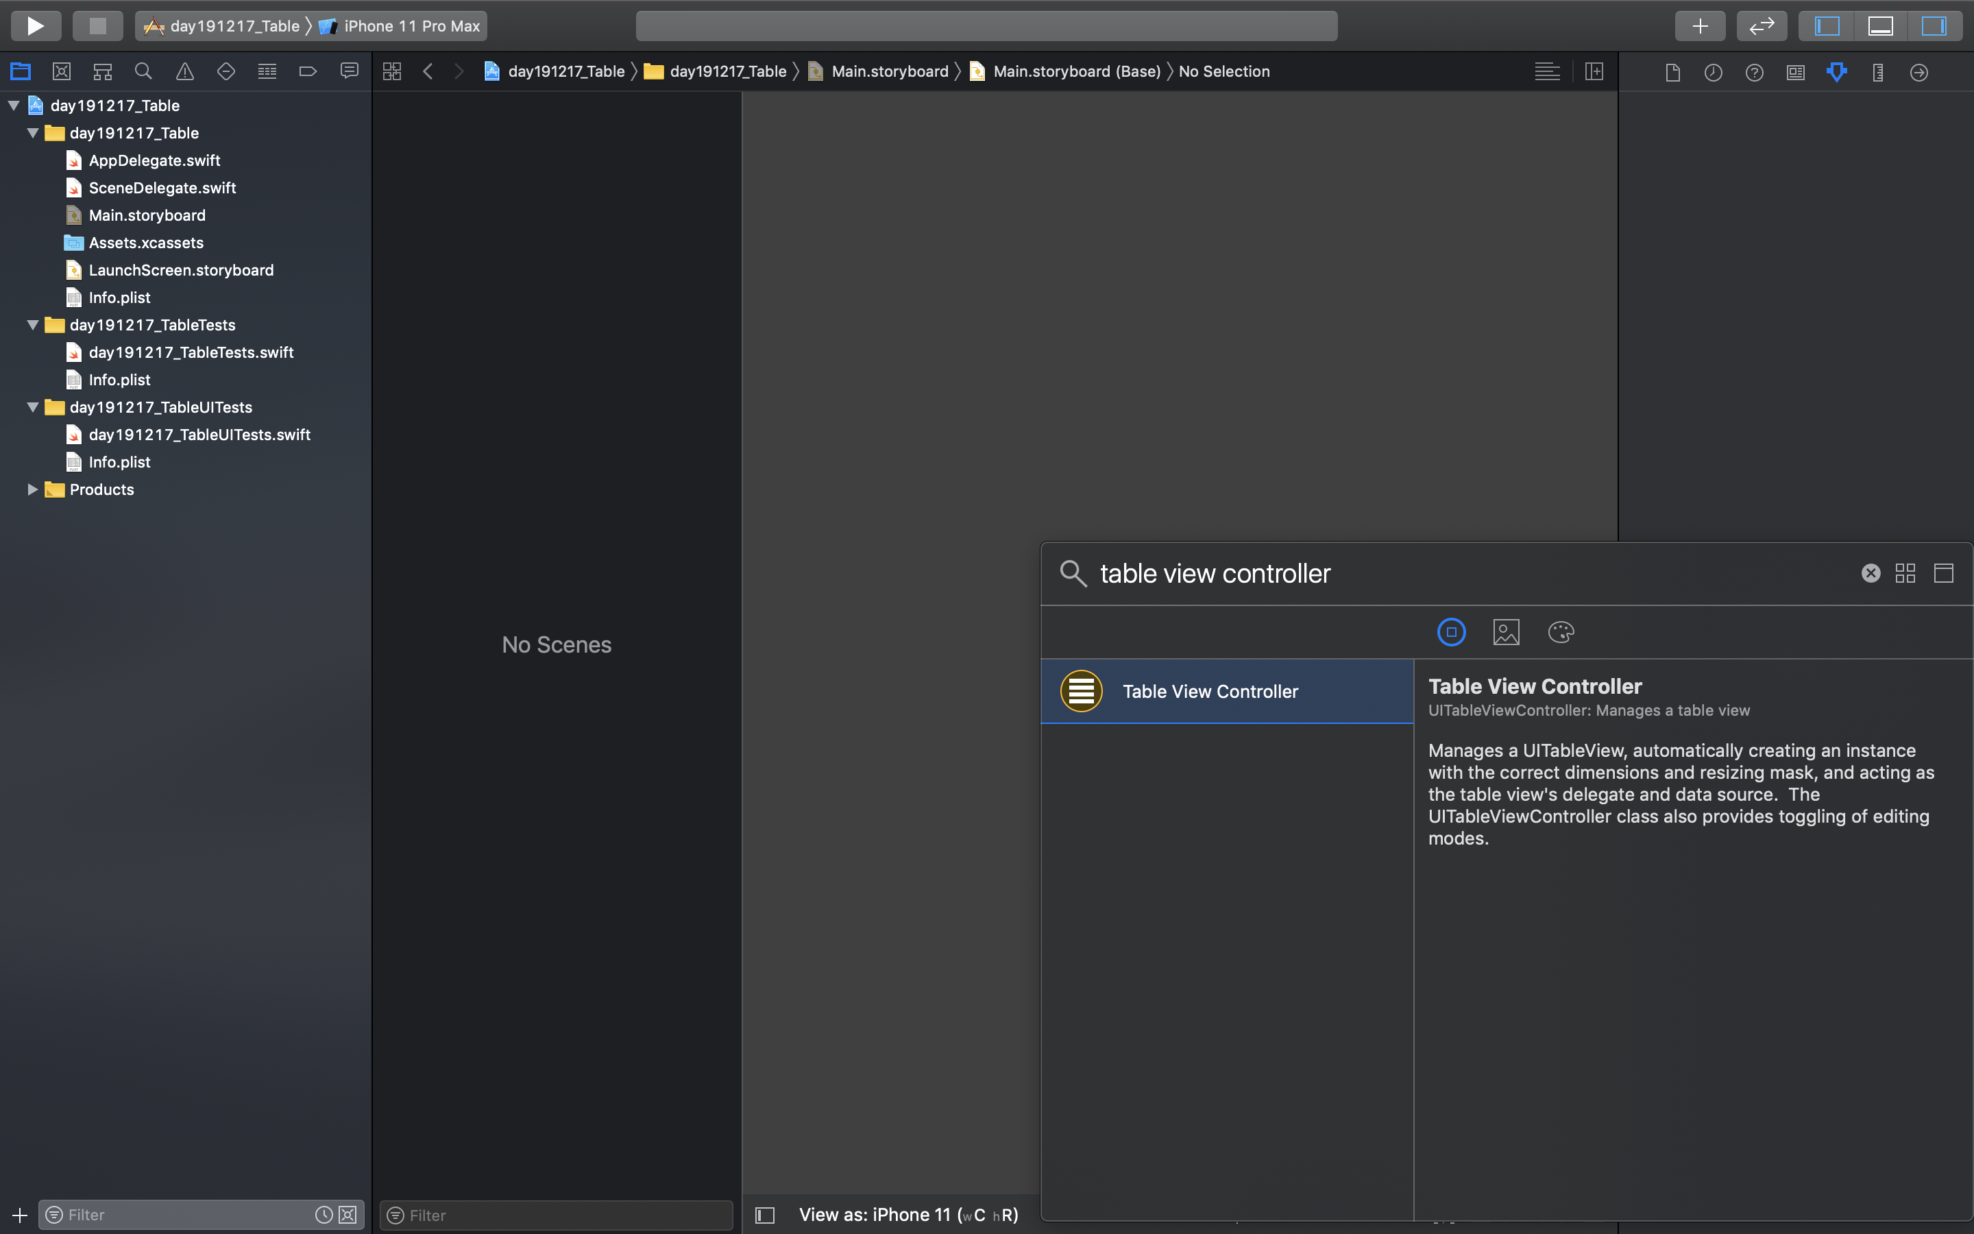Open the Breakpoint navigator
Image resolution: width=1974 pixels, height=1234 pixels.
[308, 72]
